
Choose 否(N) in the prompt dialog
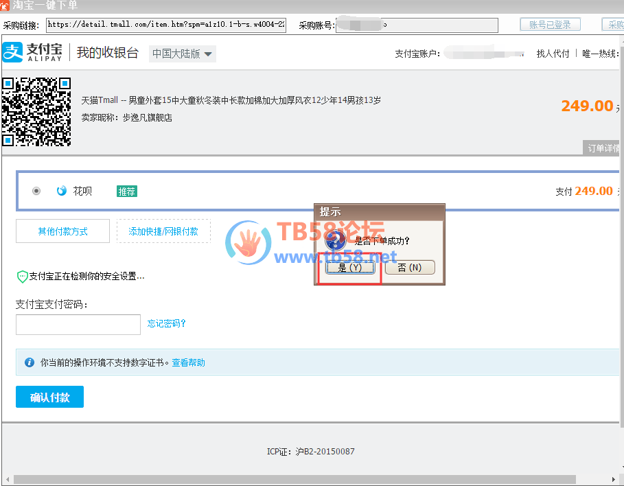(x=410, y=268)
